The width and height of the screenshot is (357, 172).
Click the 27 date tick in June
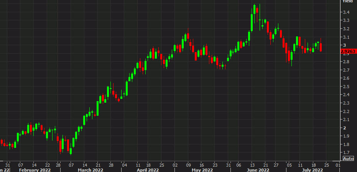pyautogui.click(x=276, y=165)
